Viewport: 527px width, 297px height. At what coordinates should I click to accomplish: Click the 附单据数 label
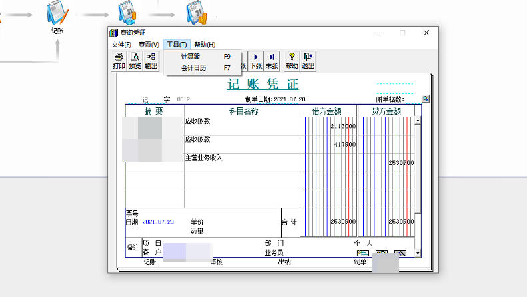click(x=390, y=99)
